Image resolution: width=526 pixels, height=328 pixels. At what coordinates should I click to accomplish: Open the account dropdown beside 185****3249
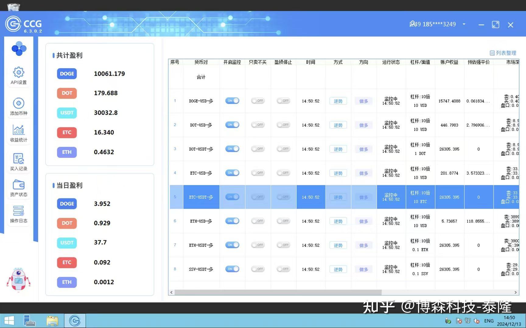point(464,24)
